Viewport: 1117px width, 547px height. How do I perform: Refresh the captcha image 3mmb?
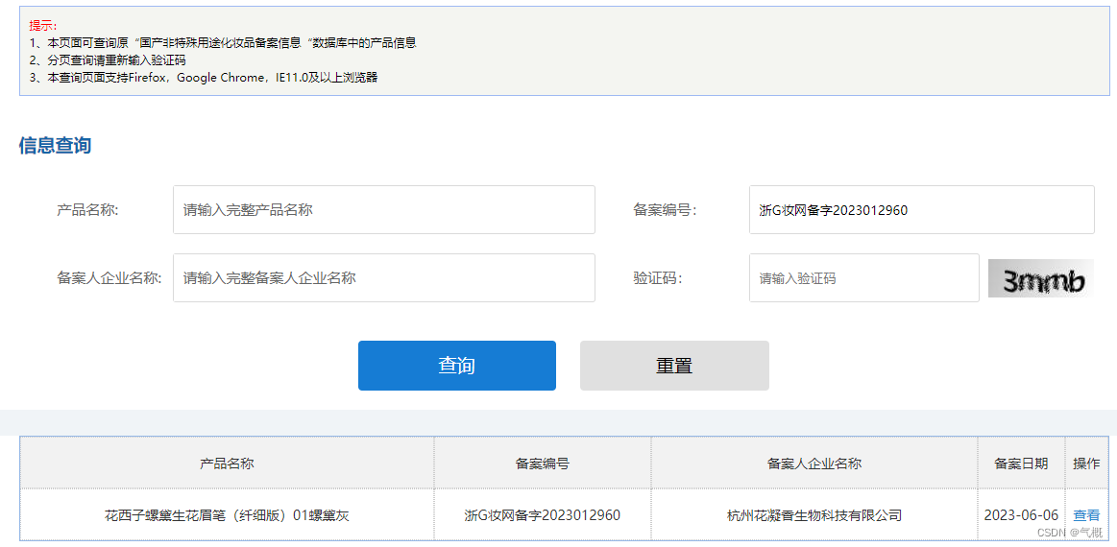[1041, 278]
